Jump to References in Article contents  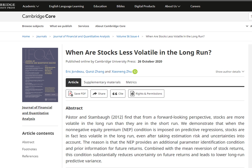tap(30, 156)
